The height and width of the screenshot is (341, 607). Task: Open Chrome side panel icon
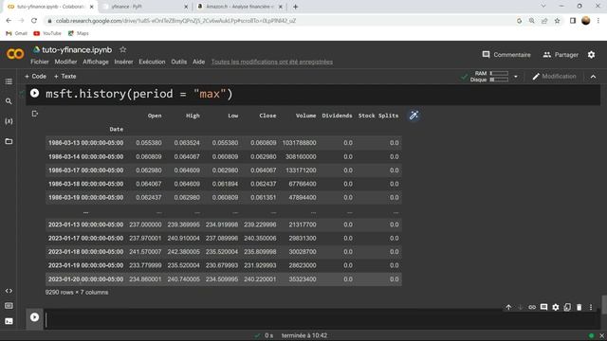click(x=573, y=21)
